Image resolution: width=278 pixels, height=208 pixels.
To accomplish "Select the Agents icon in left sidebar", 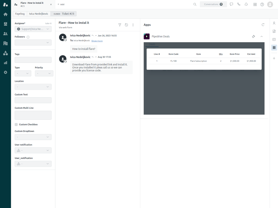I will click(x=5, y=33).
